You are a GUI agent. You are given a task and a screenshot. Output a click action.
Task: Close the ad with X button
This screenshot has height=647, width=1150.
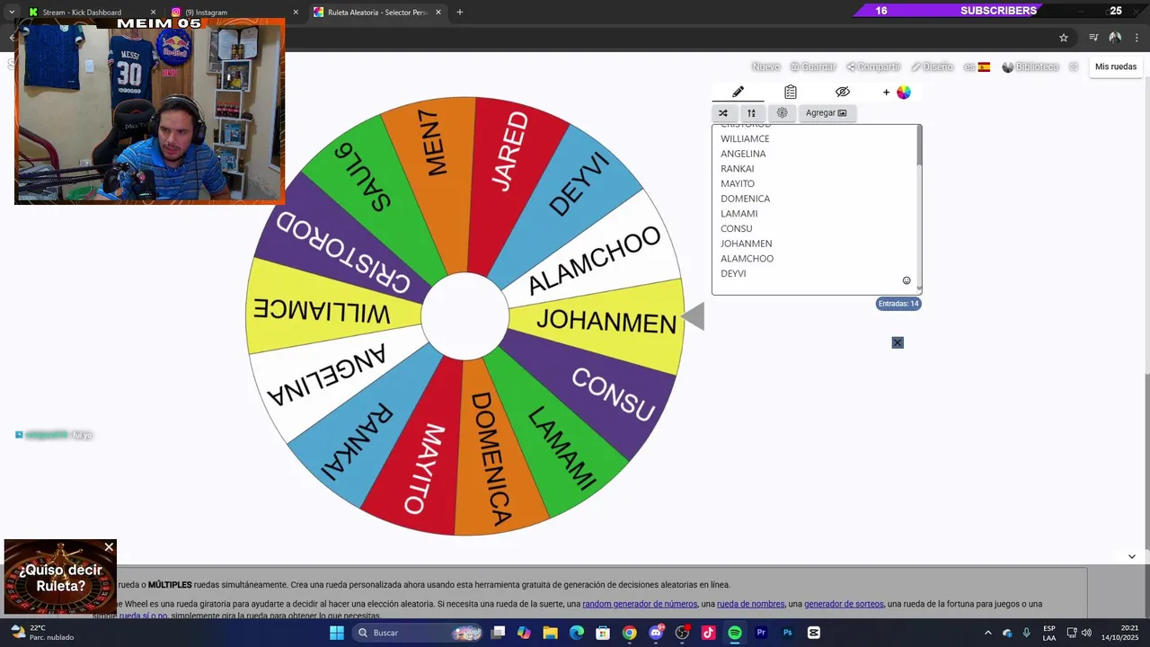[x=898, y=342]
